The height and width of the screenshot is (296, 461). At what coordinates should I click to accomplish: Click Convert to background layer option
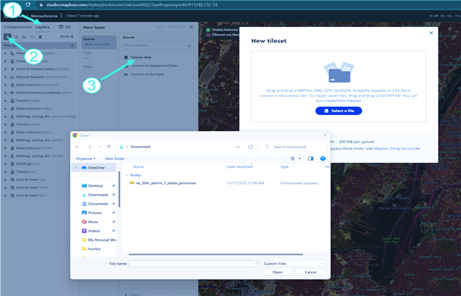click(x=154, y=66)
